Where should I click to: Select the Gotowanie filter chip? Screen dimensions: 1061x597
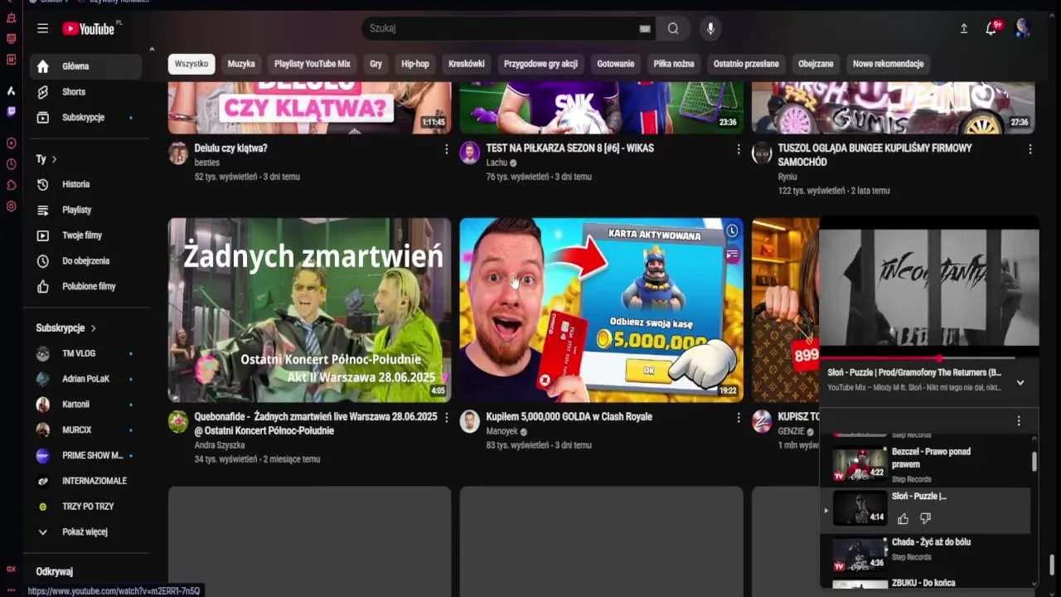(616, 64)
